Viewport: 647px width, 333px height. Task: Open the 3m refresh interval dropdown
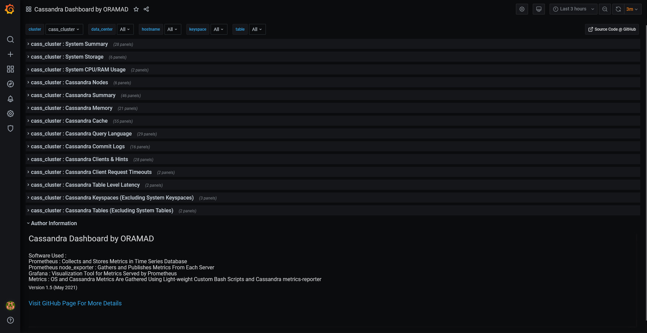(633, 9)
